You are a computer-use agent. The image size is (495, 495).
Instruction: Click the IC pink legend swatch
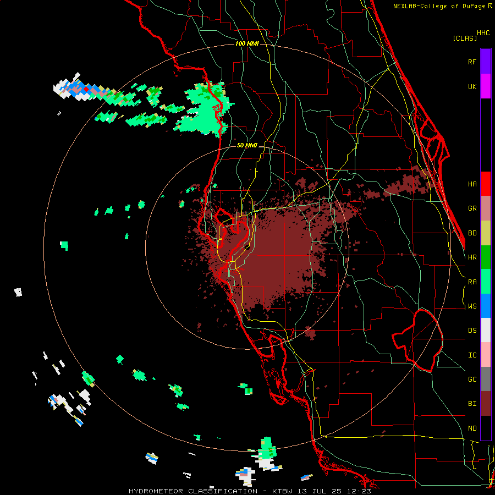486,355
